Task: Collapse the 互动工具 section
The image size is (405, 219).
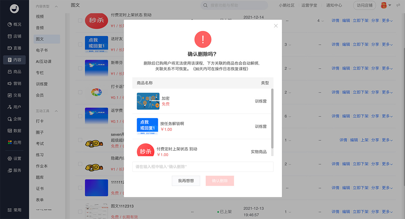Action: coord(56,111)
